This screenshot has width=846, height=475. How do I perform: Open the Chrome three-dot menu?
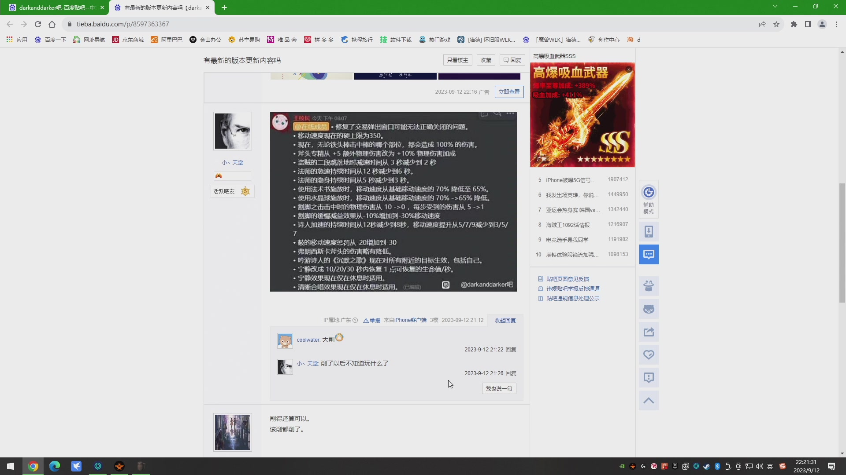pos(836,24)
